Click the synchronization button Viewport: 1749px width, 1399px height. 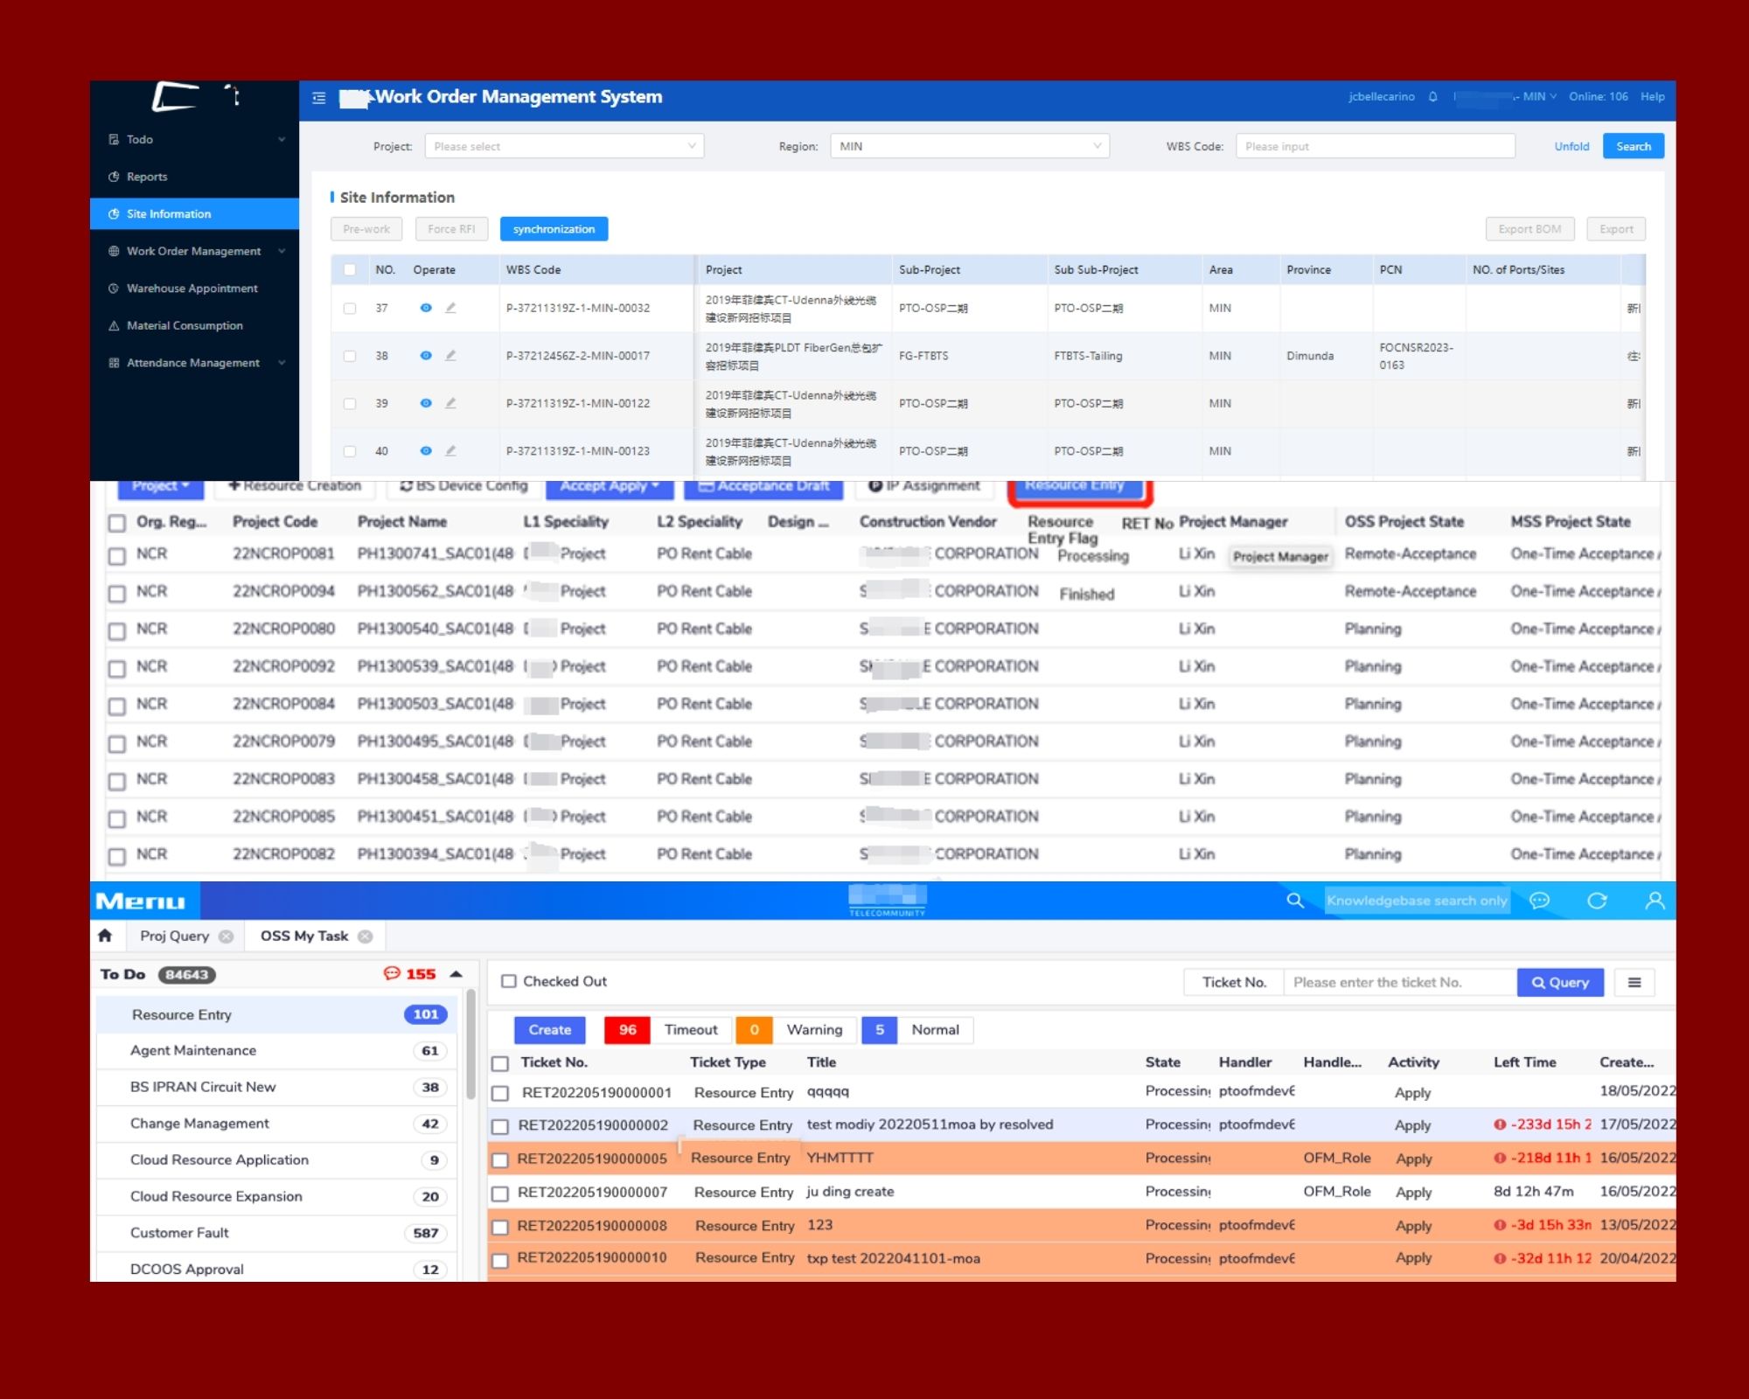(554, 229)
